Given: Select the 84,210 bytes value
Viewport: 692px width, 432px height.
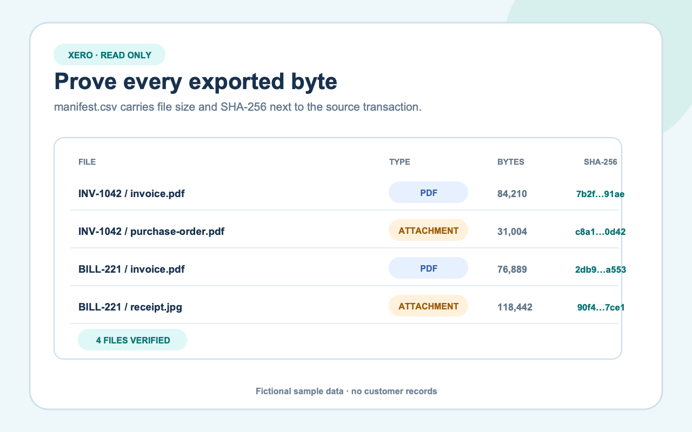Looking at the screenshot, I should pos(512,193).
